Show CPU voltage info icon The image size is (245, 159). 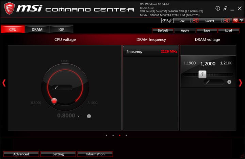tap(89, 116)
